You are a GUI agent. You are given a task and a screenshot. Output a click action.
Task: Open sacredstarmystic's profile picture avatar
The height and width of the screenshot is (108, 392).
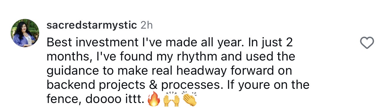25,34
